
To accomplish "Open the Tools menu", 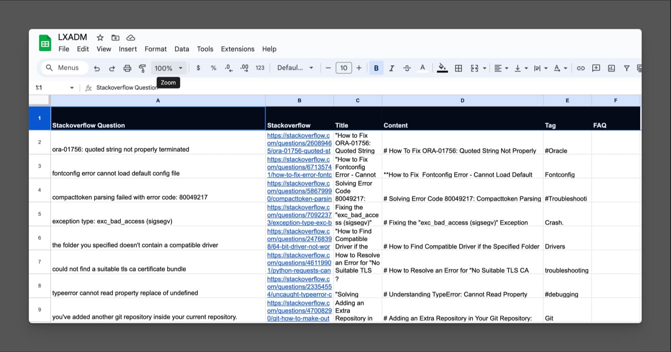I will [205, 49].
